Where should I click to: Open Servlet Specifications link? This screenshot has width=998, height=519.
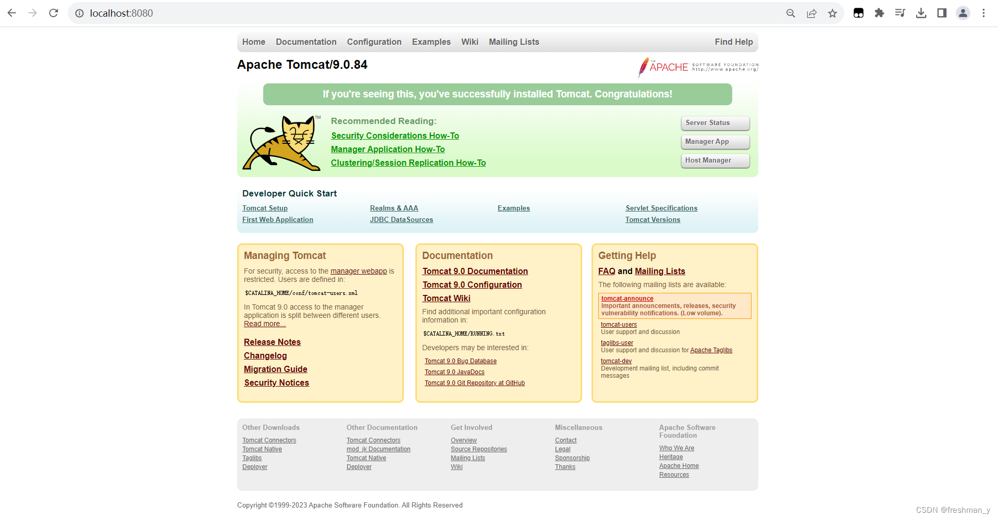(661, 208)
